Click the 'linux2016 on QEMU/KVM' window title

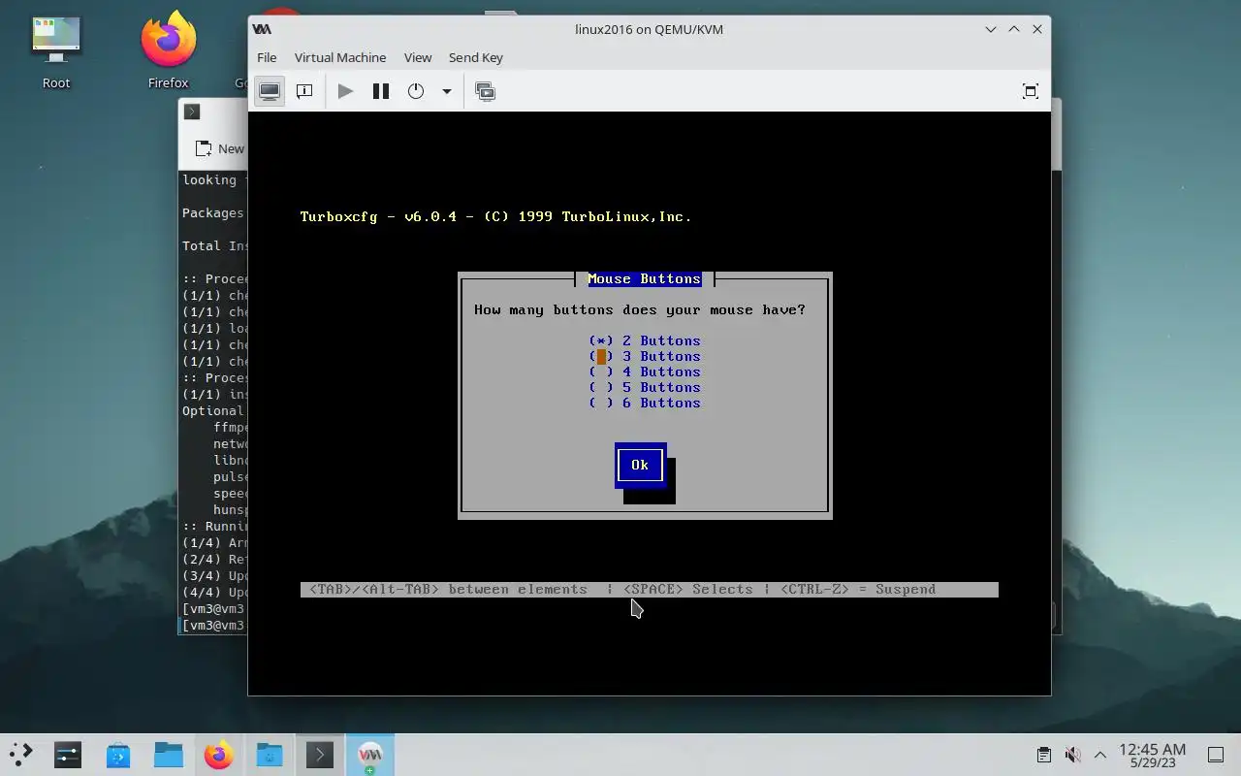click(650, 29)
